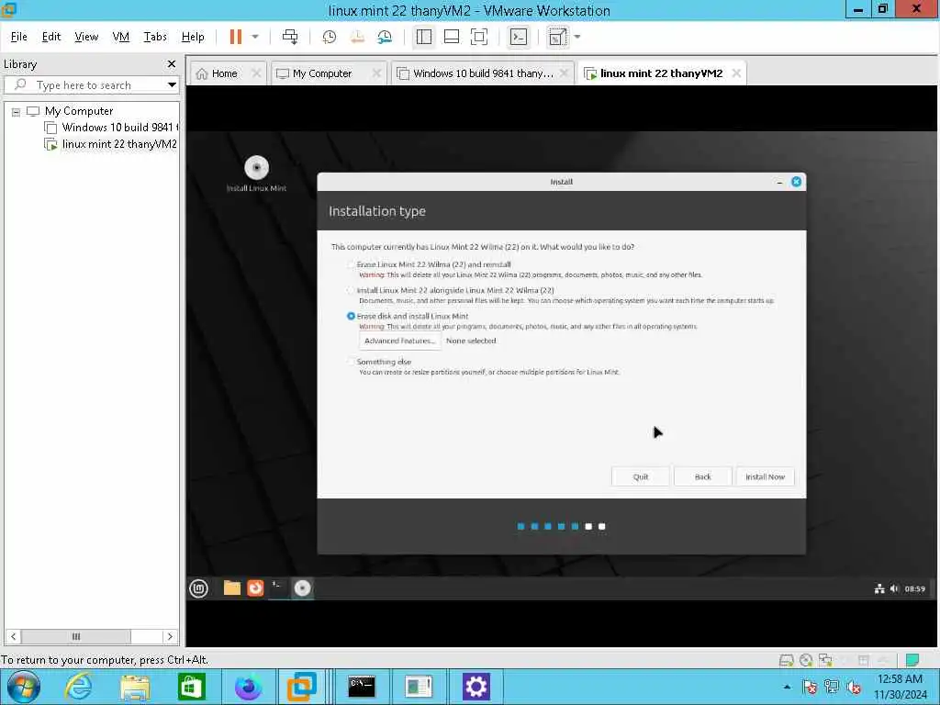Open Terminal from the Mint panel
This screenshot has width=940, height=705.
[278, 588]
